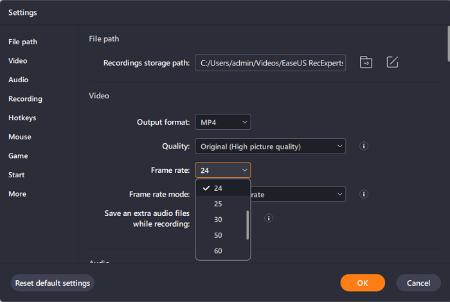Open the Hotkeys settings section
This screenshot has width=450, height=302.
pos(22,118)
